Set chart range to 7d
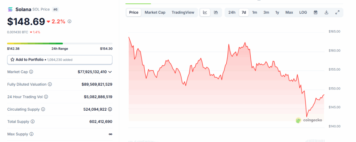356x142 pixels. [244, 13]
